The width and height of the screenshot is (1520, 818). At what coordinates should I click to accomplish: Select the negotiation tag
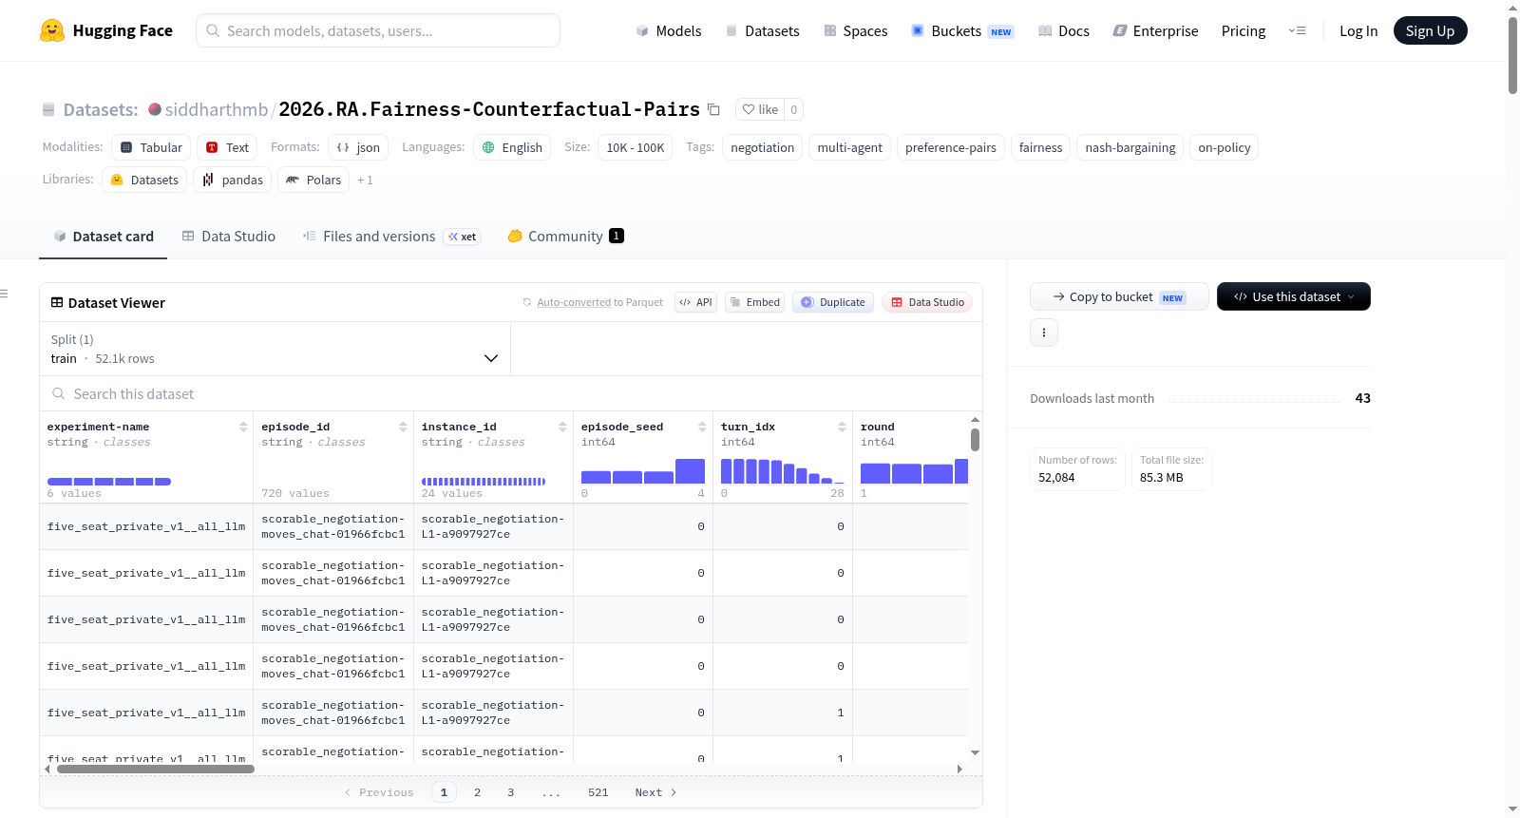click(x=762, y=147)
